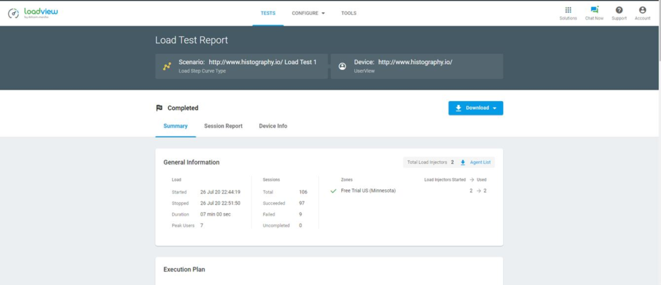
Task: Click the LoadView logo
Action: (x=32, y=13)
